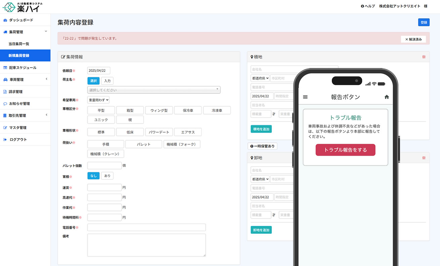Image resolution: width=440 pixels, height=266 pixels.
Task: Click the ヘルプ help icon link
Action: pyautogui.click(x=368, y=6)
